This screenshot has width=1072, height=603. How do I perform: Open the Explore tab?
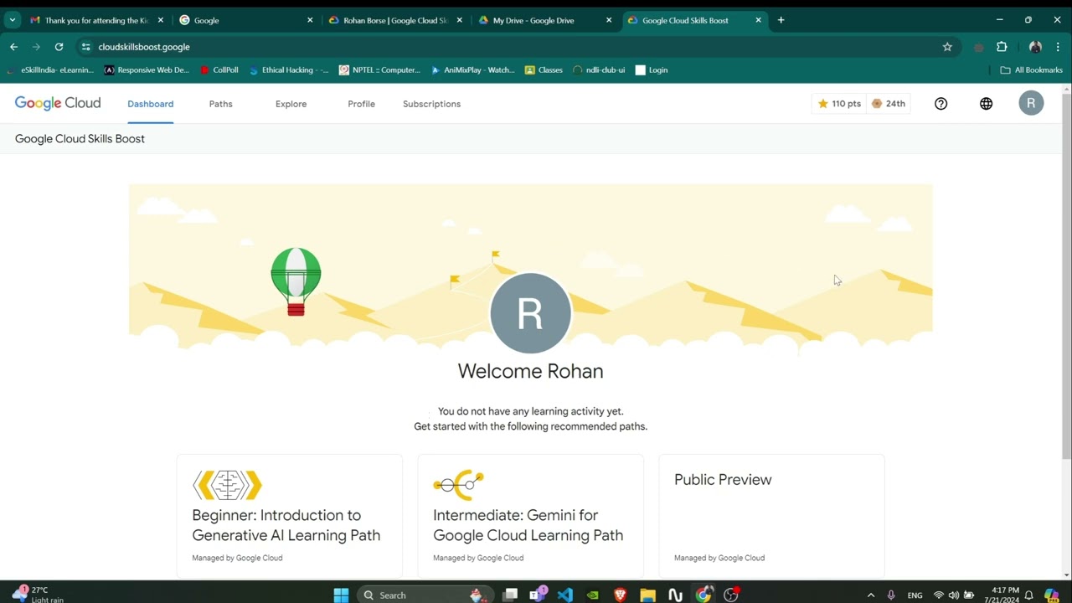(291, 104)
